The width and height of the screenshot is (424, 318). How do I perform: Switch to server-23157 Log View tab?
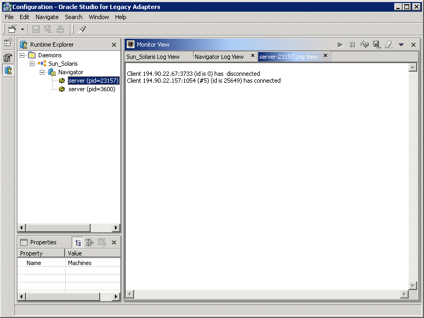point(288,57)
